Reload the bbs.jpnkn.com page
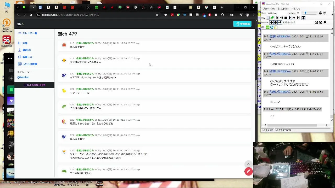Viewport: 335px width, 188px height. click(31, 15)
